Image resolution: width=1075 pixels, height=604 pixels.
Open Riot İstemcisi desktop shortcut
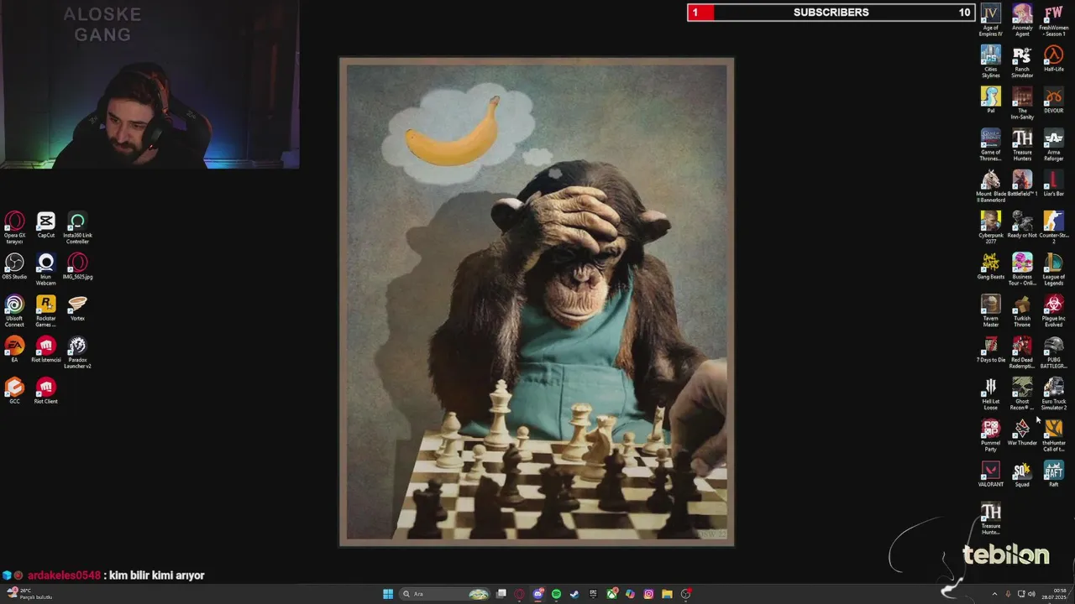46,350
